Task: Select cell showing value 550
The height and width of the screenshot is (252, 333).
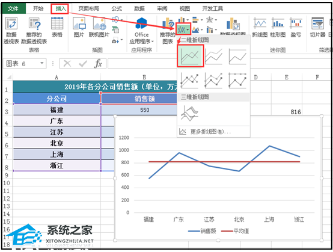Action: coord(139,110)
